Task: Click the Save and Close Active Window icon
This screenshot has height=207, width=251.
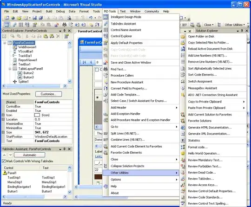Action: coord(106,63)
